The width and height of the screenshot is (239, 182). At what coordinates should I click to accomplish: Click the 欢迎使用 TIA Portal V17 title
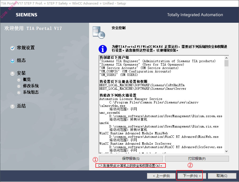coord(33,28)
